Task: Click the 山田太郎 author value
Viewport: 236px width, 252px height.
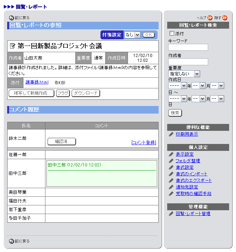Action: tap(33, 58)
